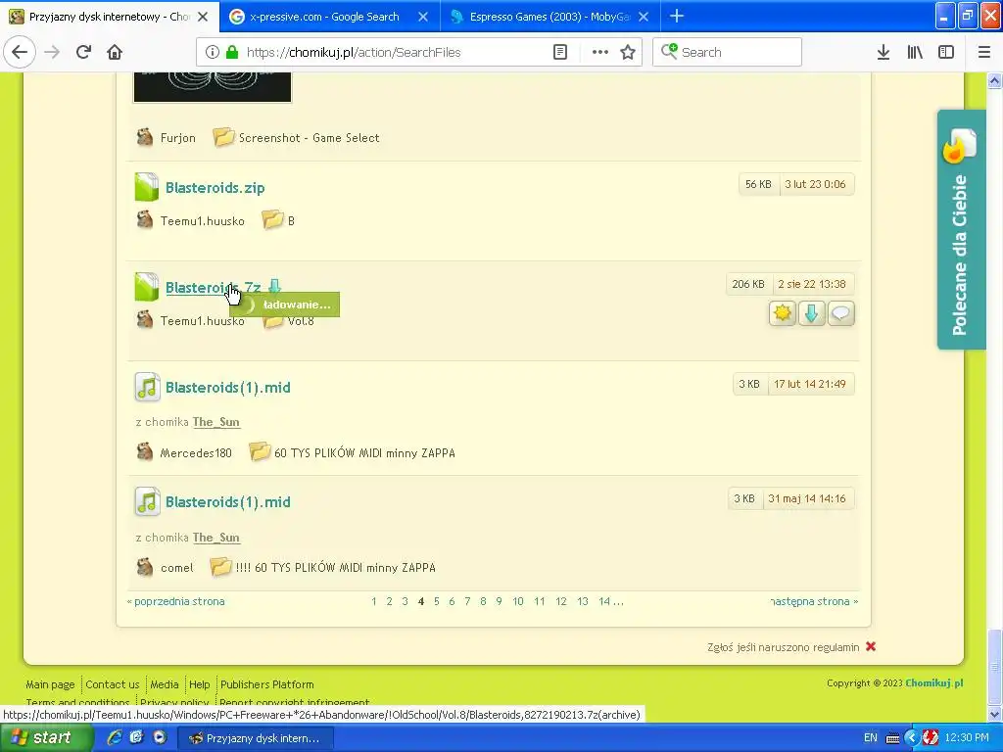Add Blasteroids.7z to favorites star button
This screenshot has width=1003, height=752.
click(783, 313)
